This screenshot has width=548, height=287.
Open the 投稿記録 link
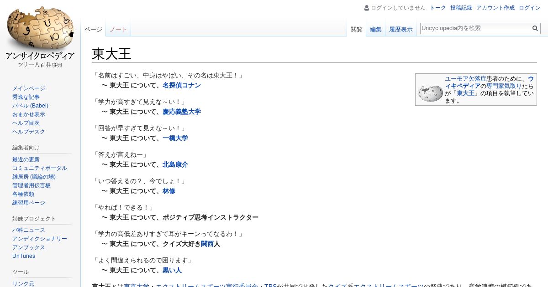[461, 8]
